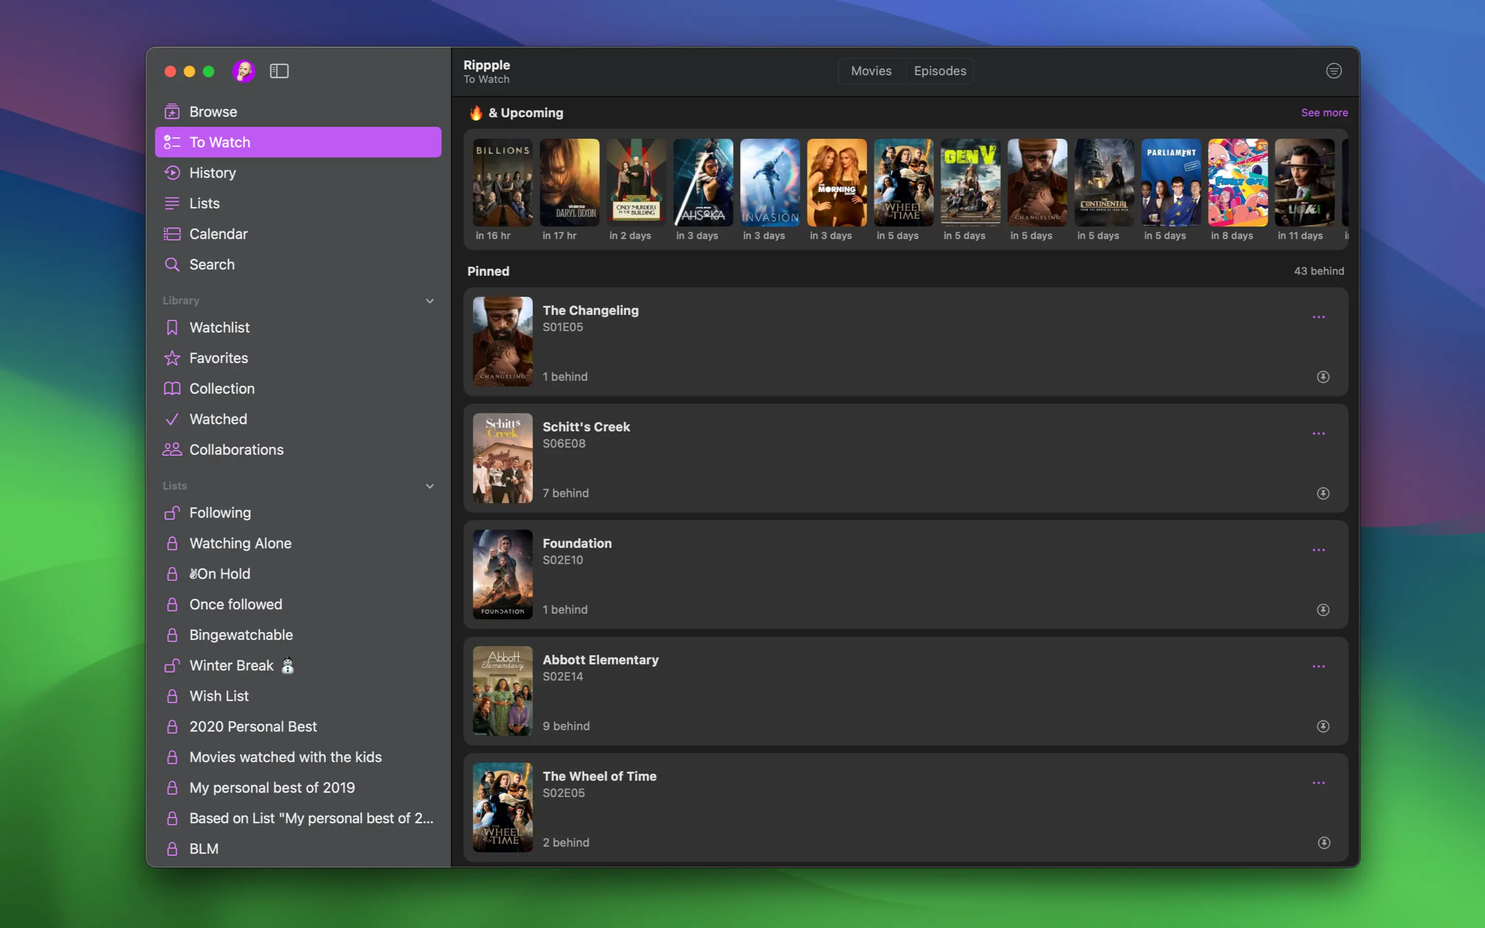Open the Browse section
The image size is (1485, 928).
coord(213,112)
